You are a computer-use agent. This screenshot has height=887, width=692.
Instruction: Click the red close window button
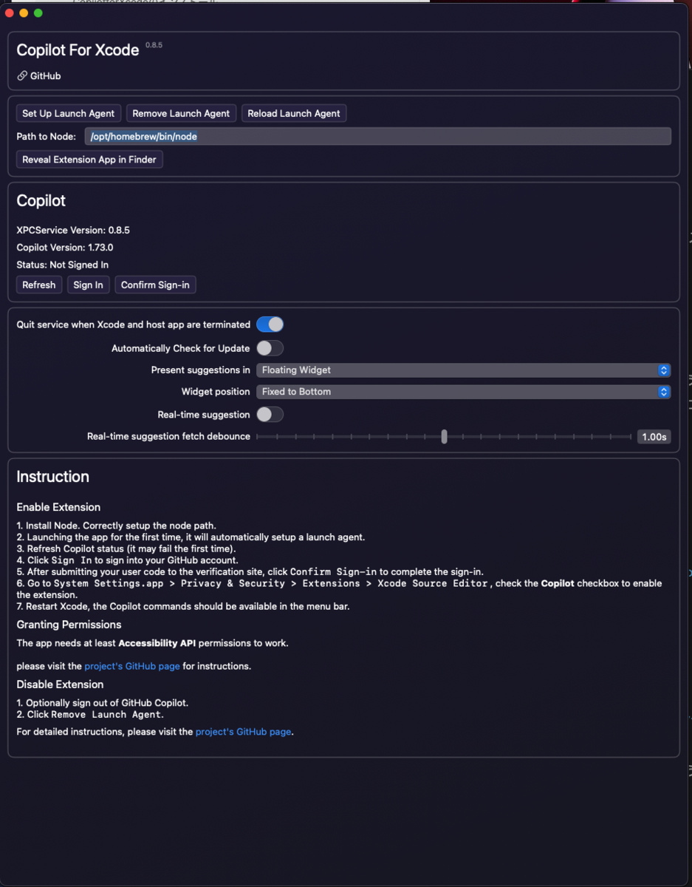(9, 13)
